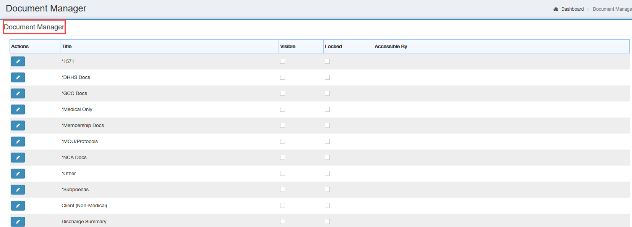Click the pencil icon beside *Membership Docs
This screenshot has width=632, height=227.
[x=18, y=126]
